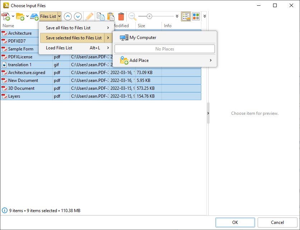Click the Files List dropdown arrow
The height and width of the screenshot is (230, 300).
pyautogui.click(x=59, y=16)
